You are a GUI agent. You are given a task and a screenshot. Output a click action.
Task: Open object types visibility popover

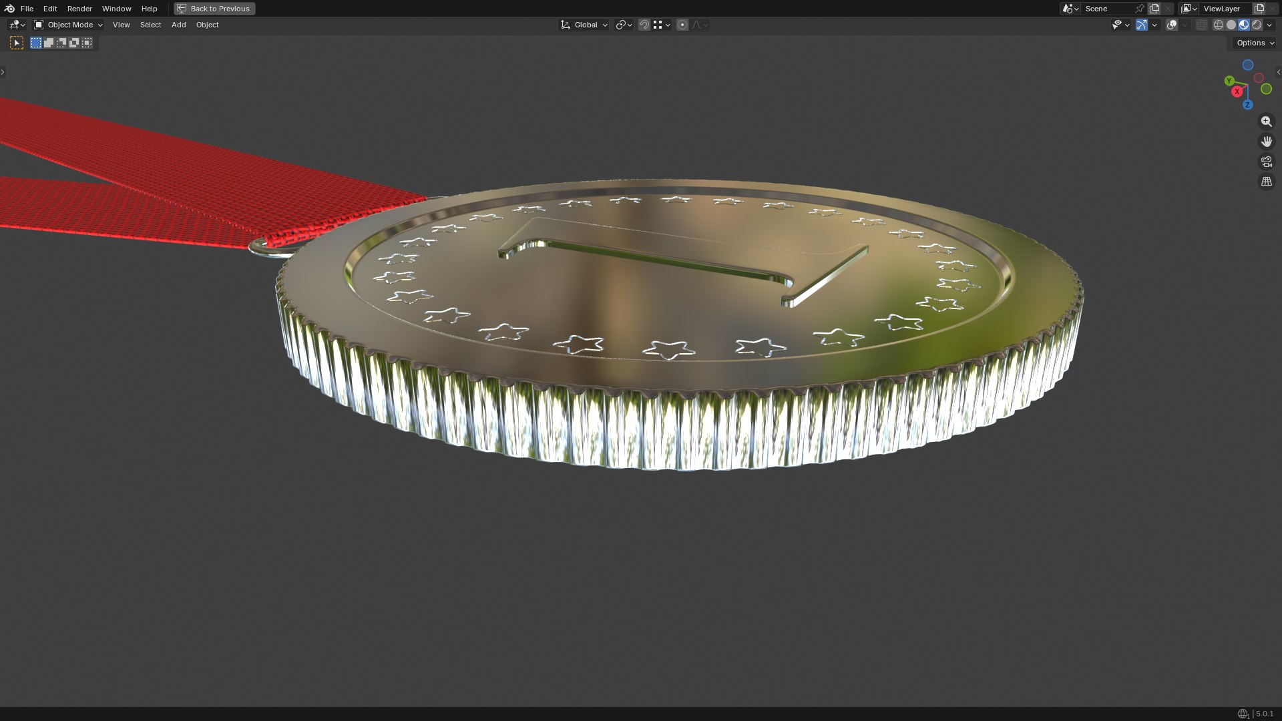coord(1120,25)
